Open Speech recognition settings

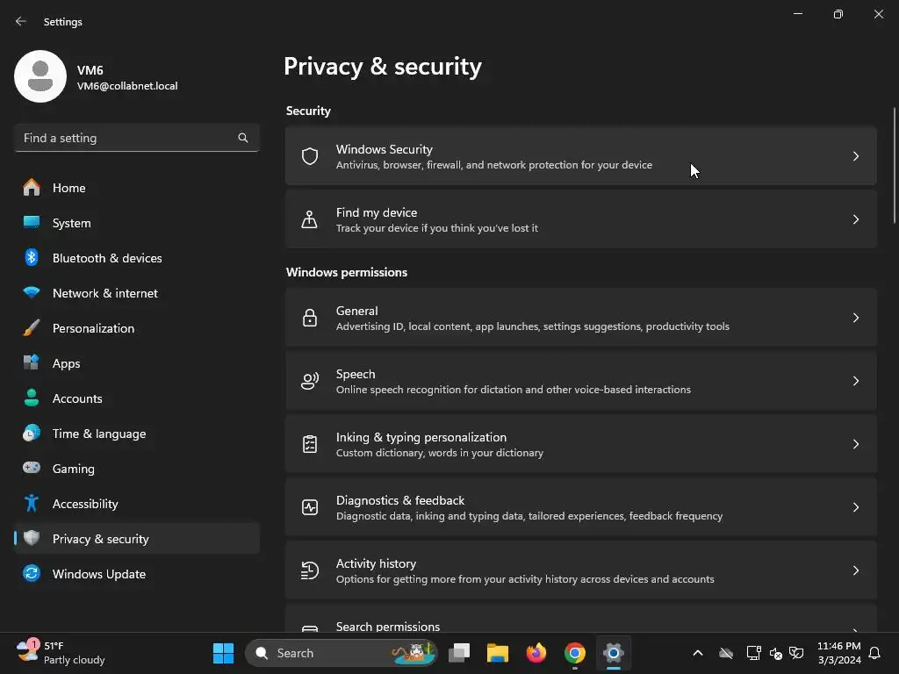[581, 381]
